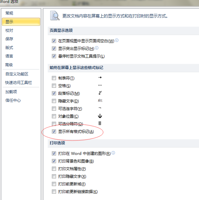199x200 pixels.
Task: Open the 高级 options category
Action: [9, 65]
